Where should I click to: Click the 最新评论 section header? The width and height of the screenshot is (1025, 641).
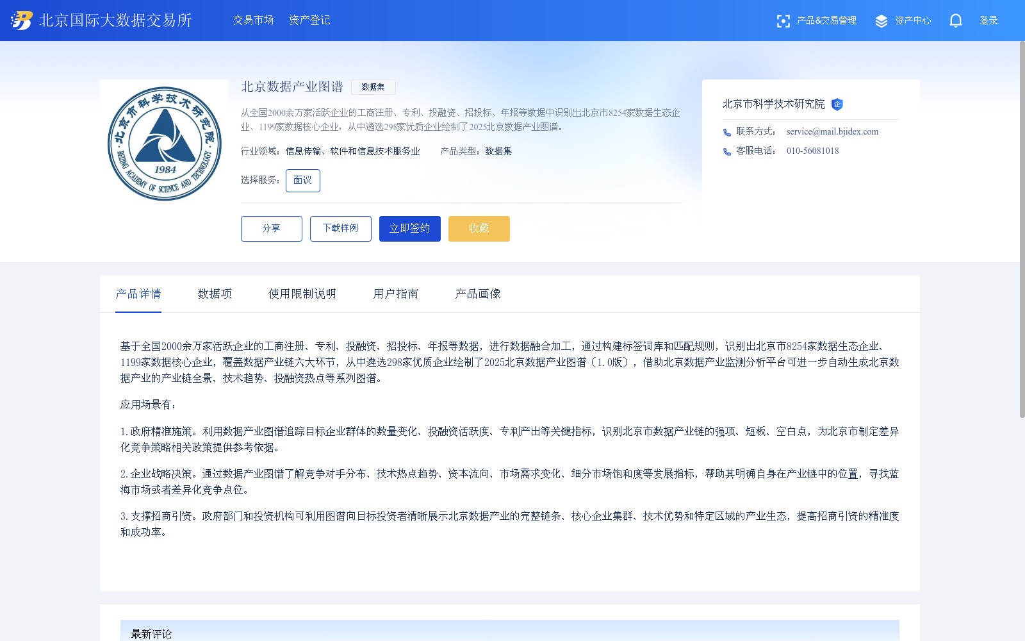[x=510, y=631]
